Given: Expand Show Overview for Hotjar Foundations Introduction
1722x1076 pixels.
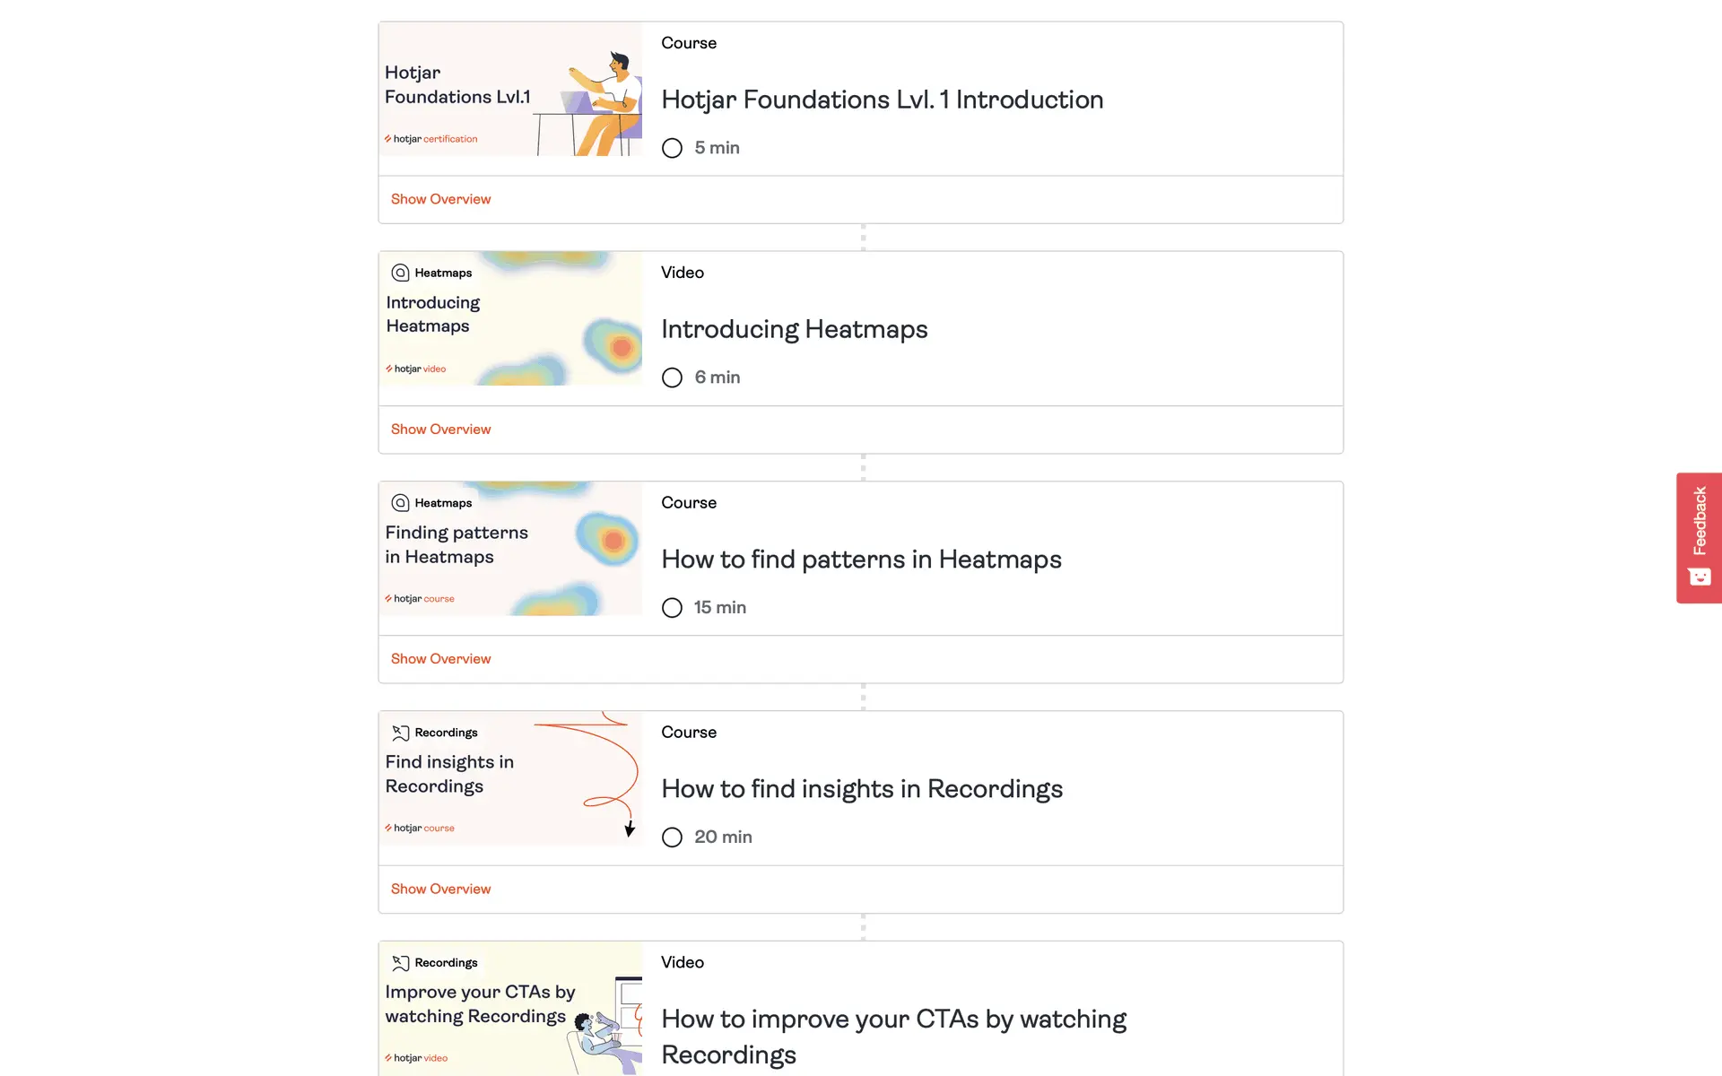Looking at the screenshot, I should pyautogui.click(x=440, y=199).
